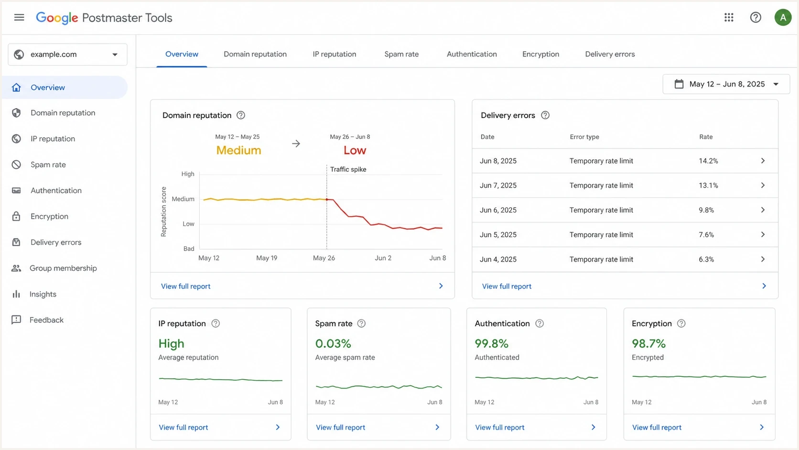View full report link for IP reputation

click(183, 428)
